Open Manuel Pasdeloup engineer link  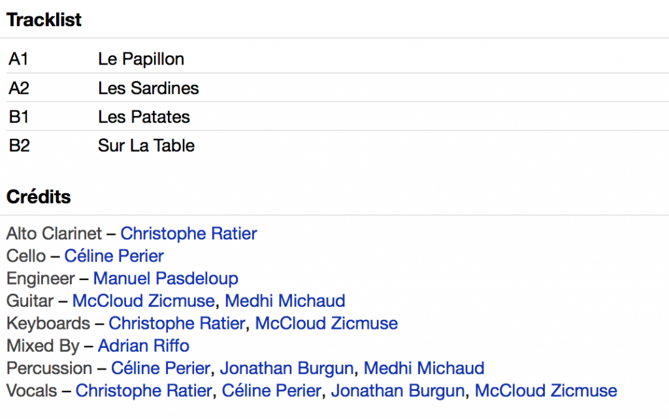coord(165,279)
